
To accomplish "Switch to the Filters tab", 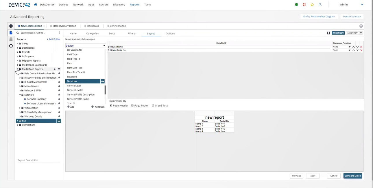I will [131, 33].
